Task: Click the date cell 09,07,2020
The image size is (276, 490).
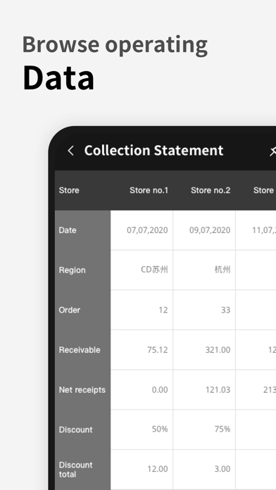Action: pyautogui.click(x=210, y=230)
